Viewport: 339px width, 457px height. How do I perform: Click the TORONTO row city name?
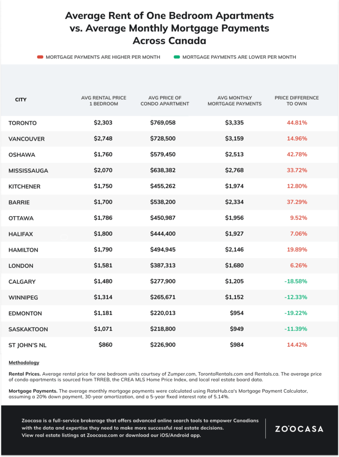(x=23, y=123)
